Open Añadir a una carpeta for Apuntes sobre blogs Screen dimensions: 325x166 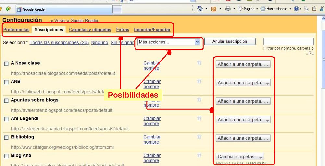pos(243,101)
